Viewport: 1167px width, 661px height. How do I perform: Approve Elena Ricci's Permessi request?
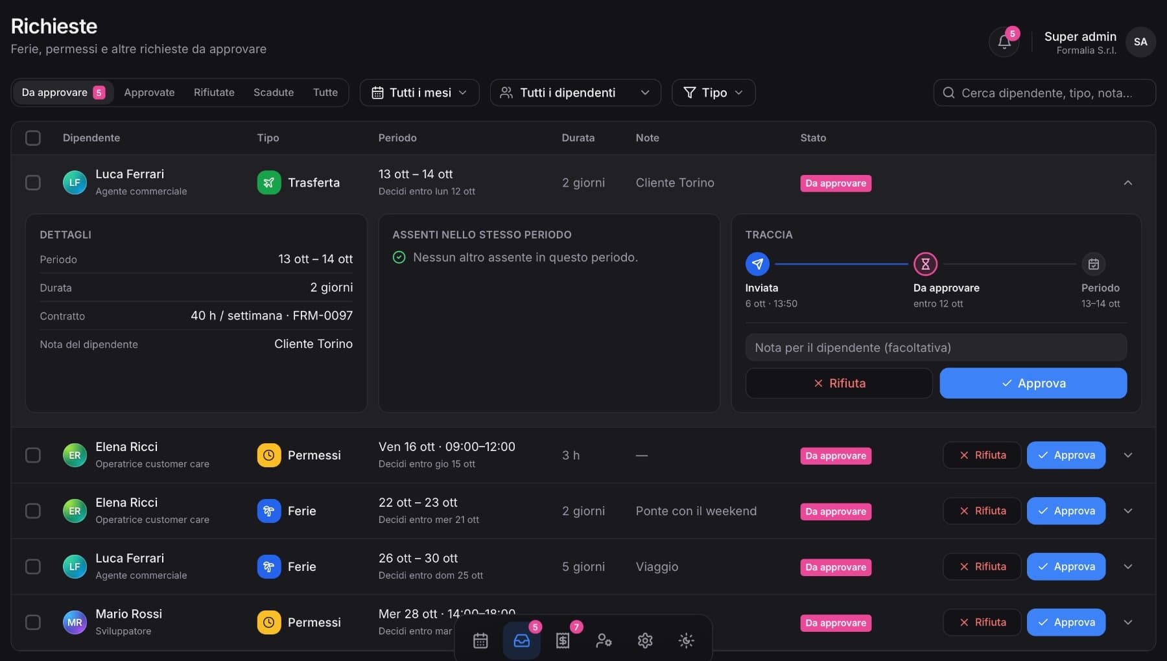(1066, 455)
